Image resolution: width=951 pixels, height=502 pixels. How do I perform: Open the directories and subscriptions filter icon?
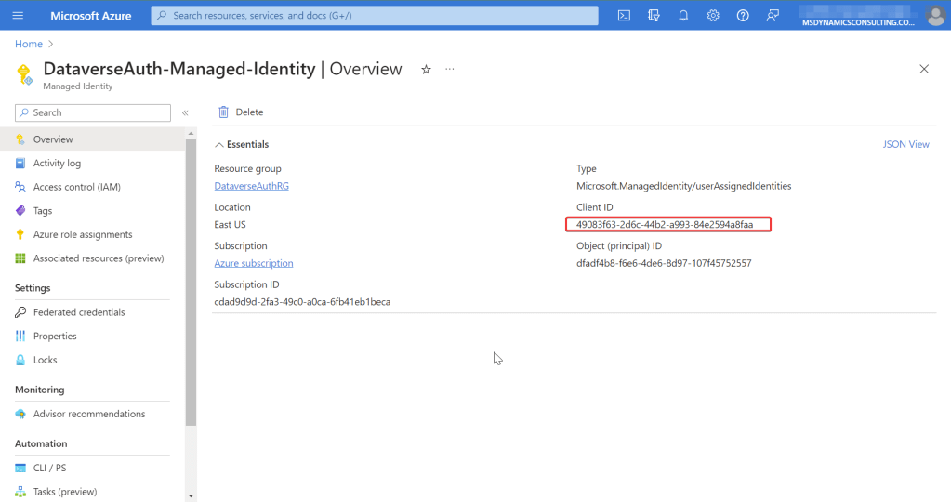click(x=654, y=16)
